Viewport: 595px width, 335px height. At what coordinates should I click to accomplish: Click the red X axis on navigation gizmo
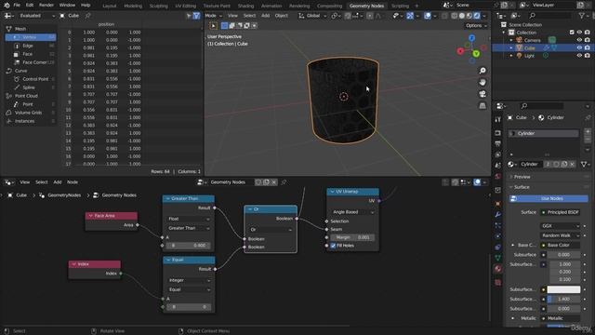pos(460,51)
